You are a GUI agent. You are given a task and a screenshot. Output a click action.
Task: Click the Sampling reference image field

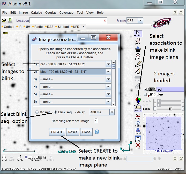[96, 121]
